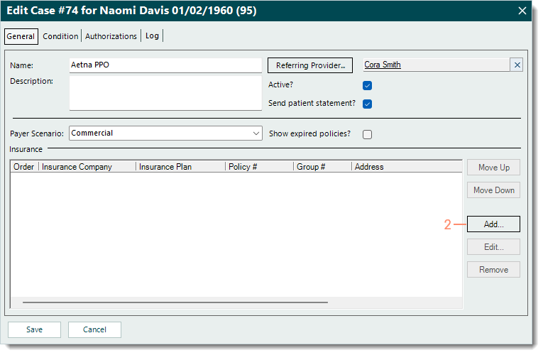Sort by Group # column header
The height and width of the screenshot is (355, 543).
coord(323,167)
